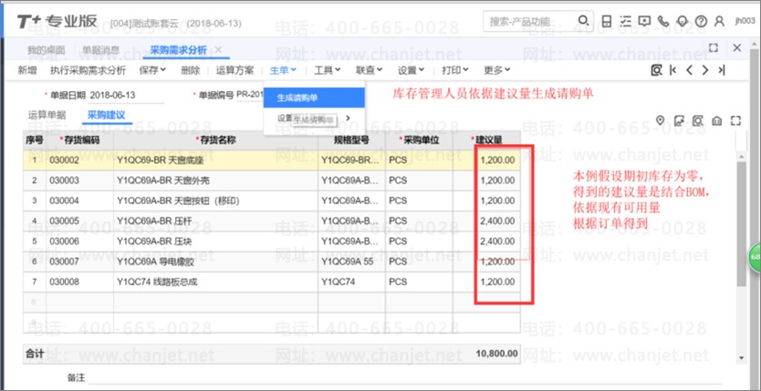Maximize the table with fullscreen icon
The image size is (761, 391).
pyautogui.click(x=735, y=120)
